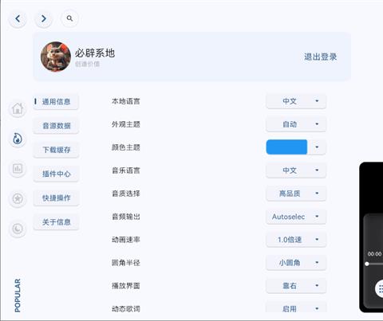Switch to the 音源数据 tab

click(56, 126)
